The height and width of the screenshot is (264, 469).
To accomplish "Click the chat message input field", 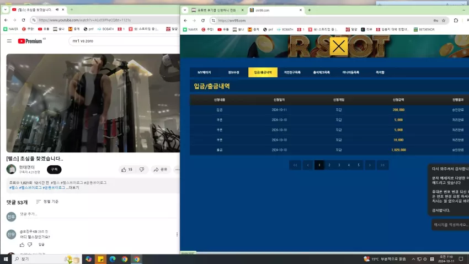I will pyautogui.click(x=450, y=225).
